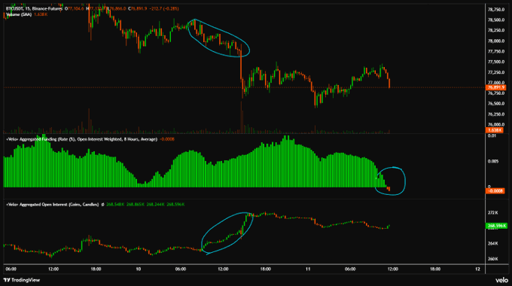Screen dimensions: 512x286
Task: Click the green 268.596K open interest label
Action: tap(496, 226)
